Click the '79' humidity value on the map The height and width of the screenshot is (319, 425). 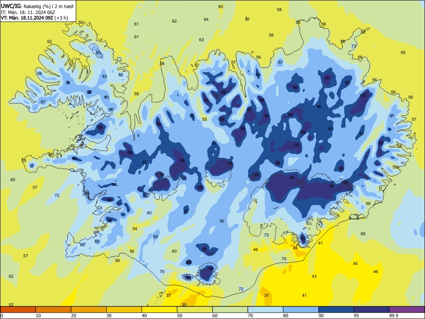(x=162, y=271)
